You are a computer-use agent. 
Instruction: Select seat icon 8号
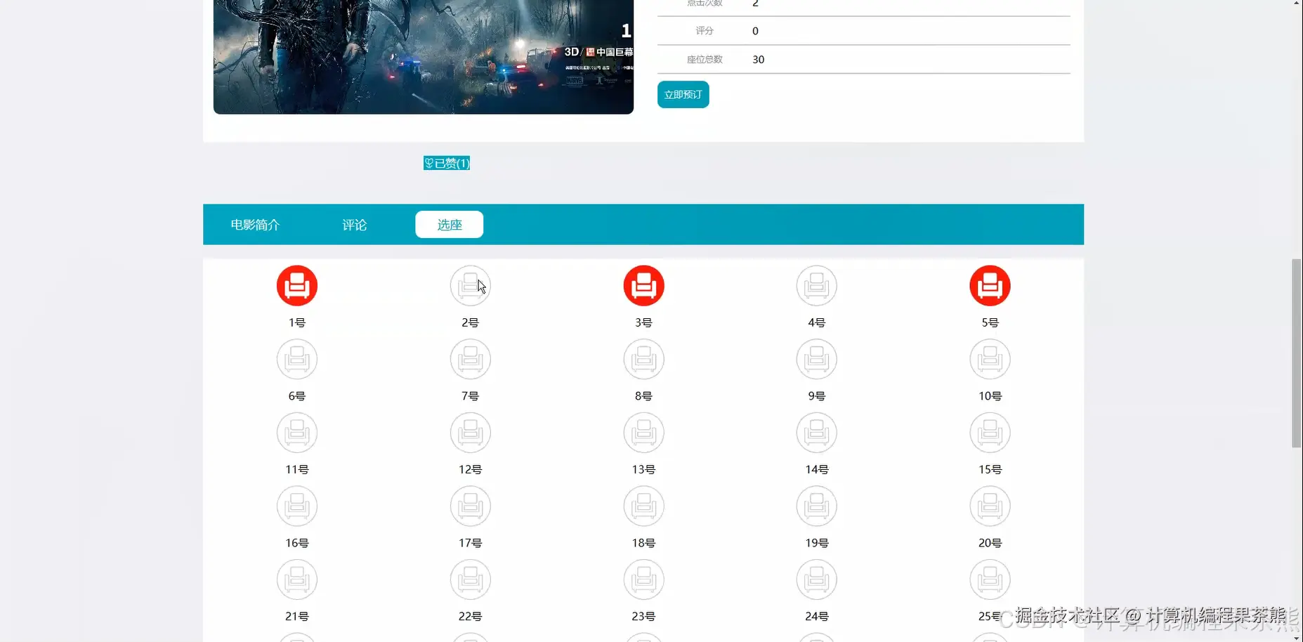pos(643,359)
